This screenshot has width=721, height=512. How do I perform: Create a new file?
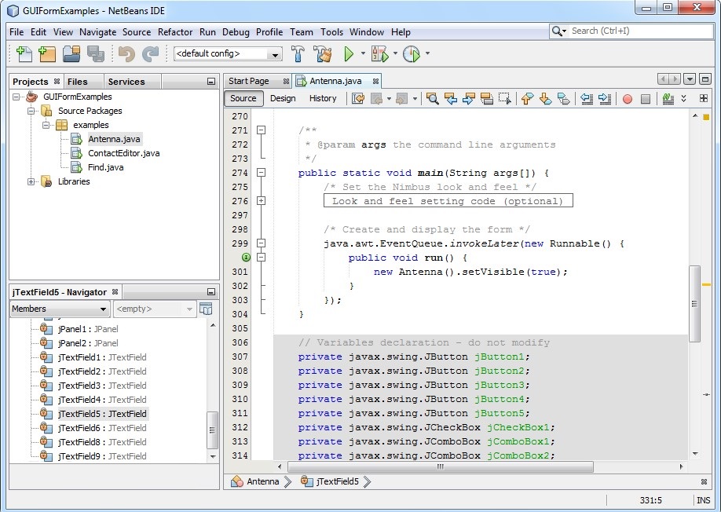point(24,54)
